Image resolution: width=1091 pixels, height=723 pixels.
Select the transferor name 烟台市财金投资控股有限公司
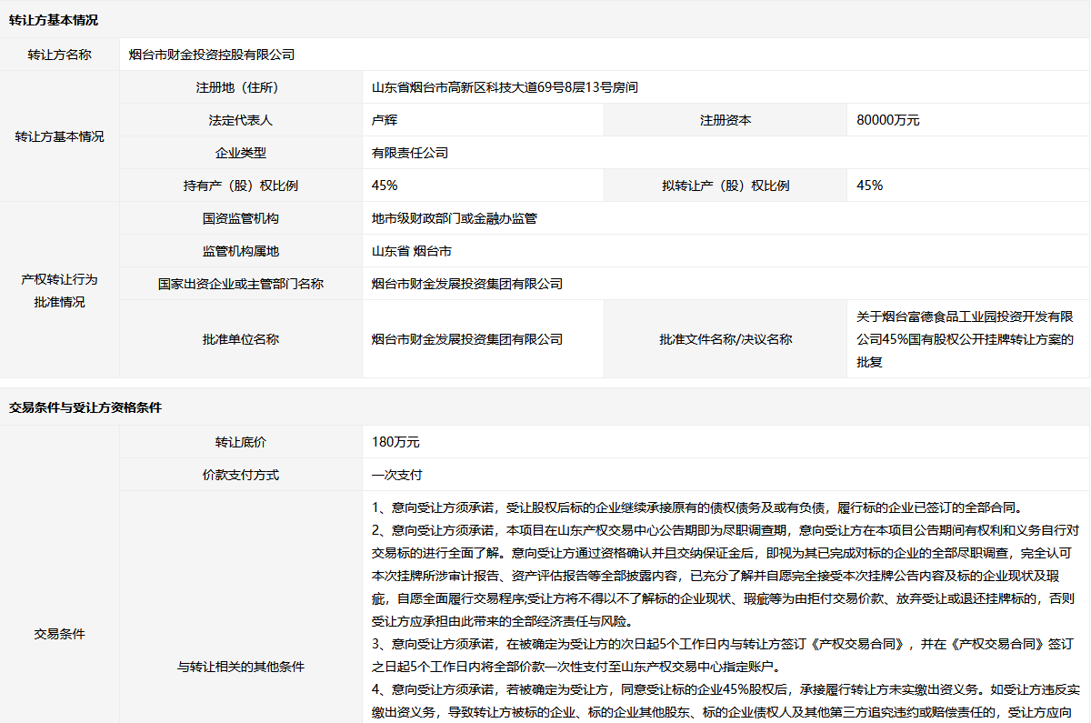pos(213,55)
